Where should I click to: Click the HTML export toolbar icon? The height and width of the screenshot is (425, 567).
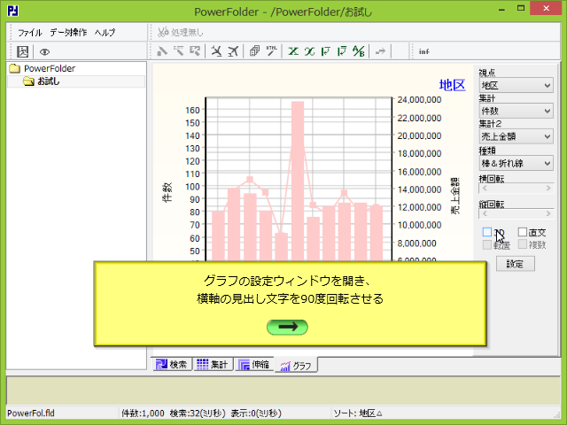[271, 51]
